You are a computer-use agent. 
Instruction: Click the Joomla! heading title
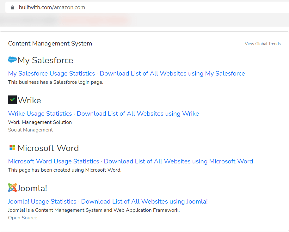pos(32,188)
